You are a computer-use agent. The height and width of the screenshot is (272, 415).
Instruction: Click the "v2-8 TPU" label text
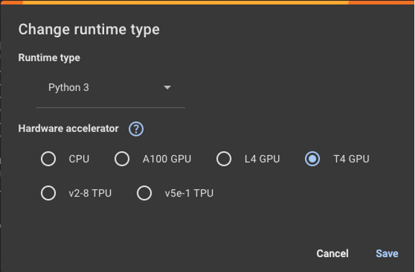pos(90,193)
